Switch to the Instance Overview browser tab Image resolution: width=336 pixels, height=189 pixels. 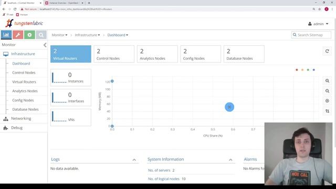pyautogui.click(x=64, y=3)
